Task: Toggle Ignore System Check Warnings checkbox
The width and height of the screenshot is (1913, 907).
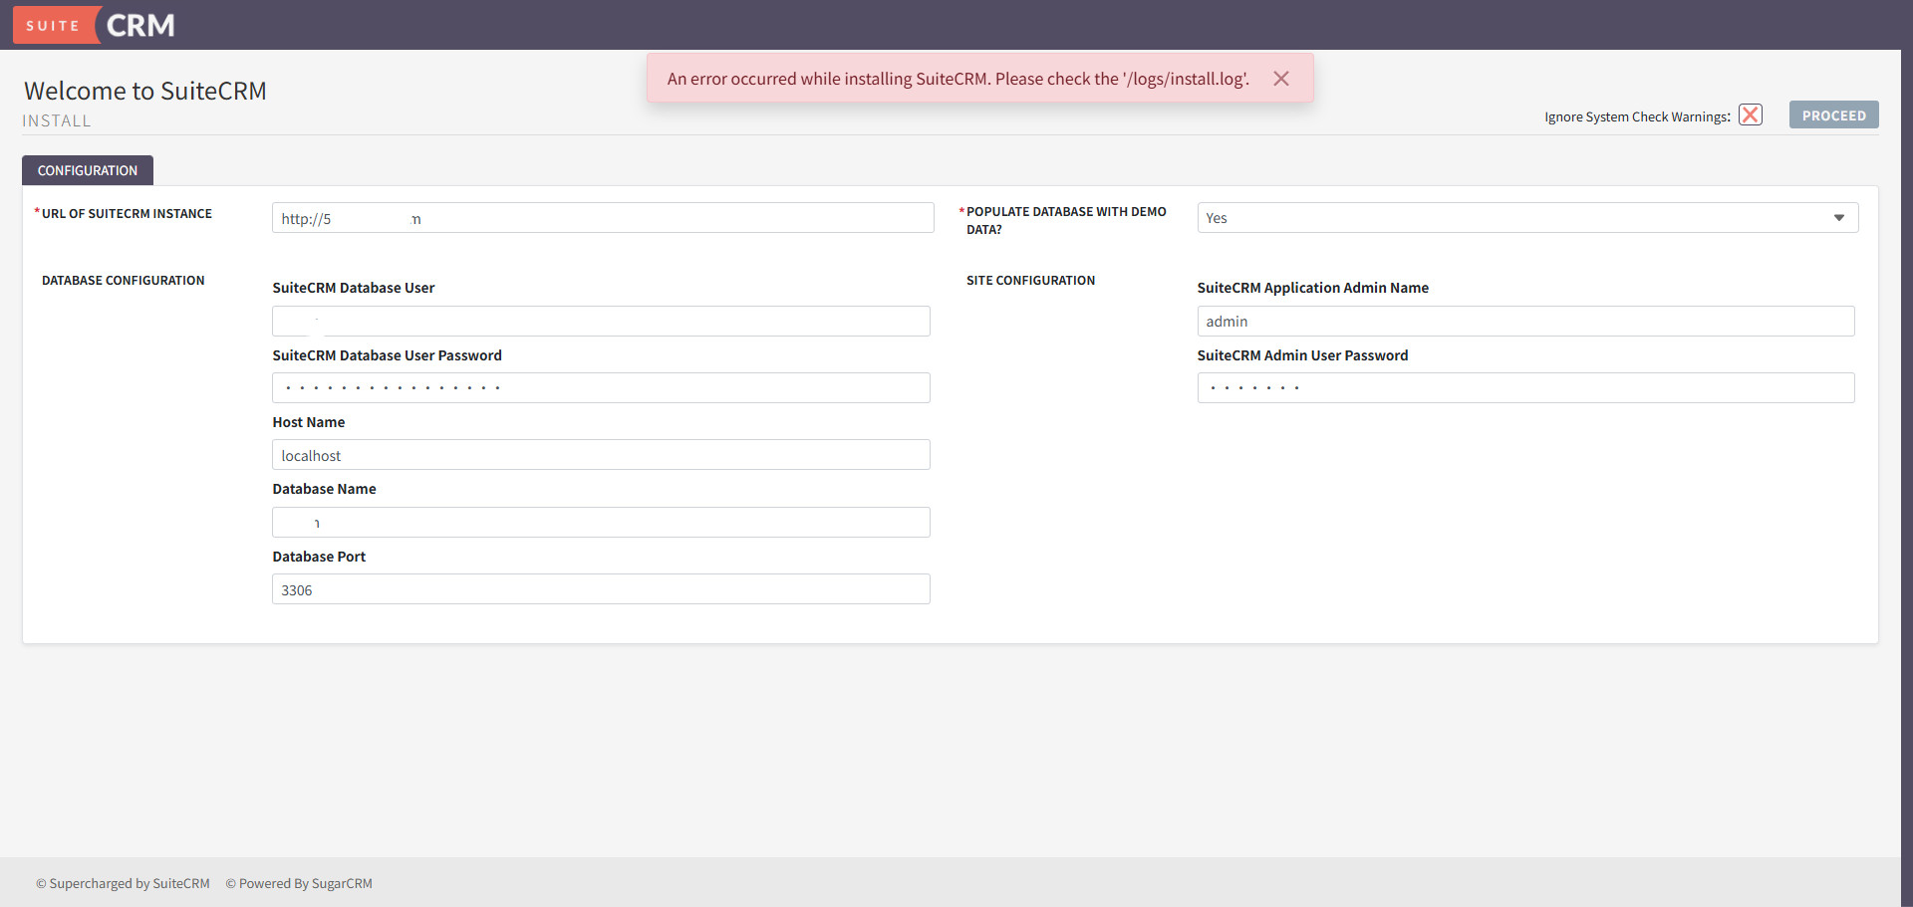Action: (1751, 114)
